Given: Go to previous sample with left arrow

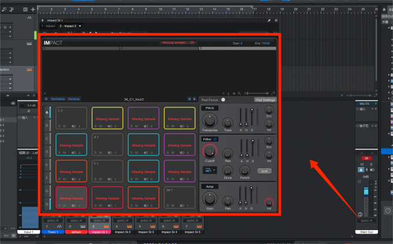Looking at the screenshot, I should (189, 99).
